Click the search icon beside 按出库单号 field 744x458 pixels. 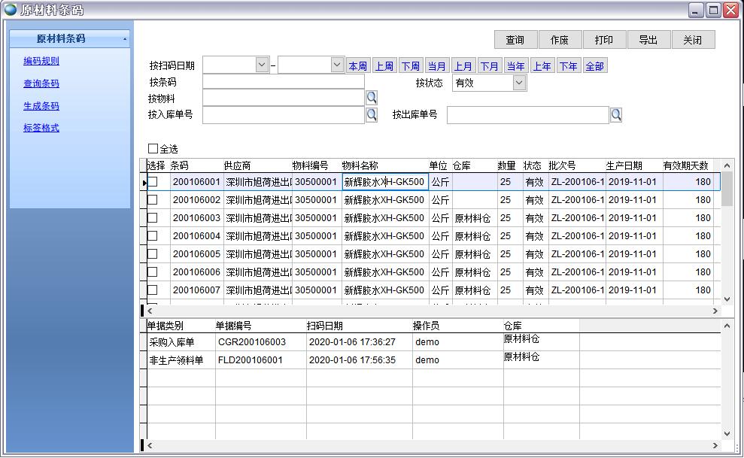tap(615, 114)
